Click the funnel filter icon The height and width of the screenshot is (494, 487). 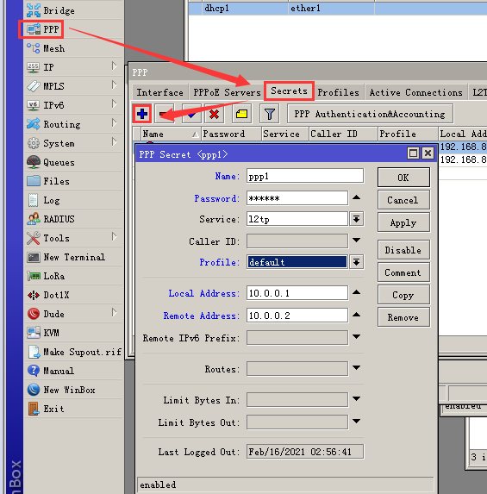269,114
